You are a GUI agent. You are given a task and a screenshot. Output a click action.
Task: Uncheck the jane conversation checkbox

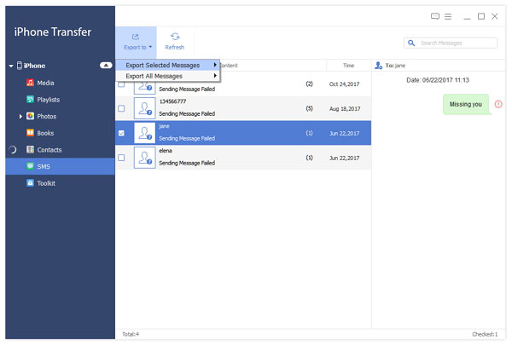click(121, 133)
